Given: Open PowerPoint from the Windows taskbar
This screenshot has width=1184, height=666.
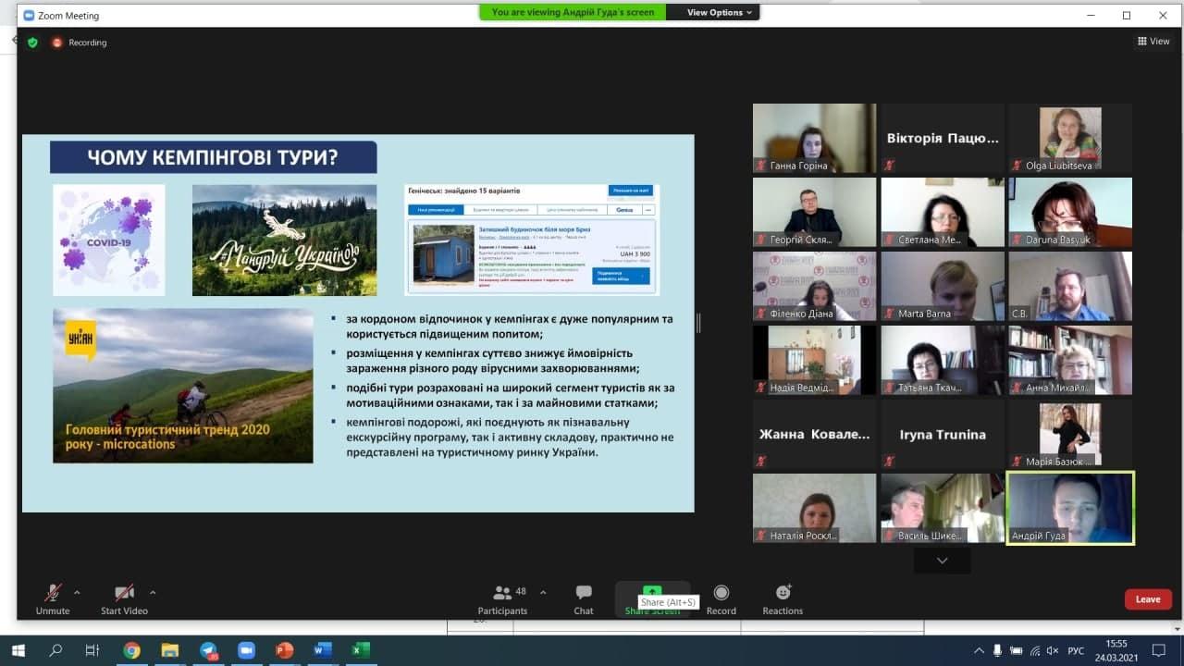Looking at the screenshot, I should point(284,650).
